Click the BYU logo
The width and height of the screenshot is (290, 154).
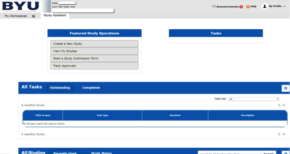[x=21, y=6]
